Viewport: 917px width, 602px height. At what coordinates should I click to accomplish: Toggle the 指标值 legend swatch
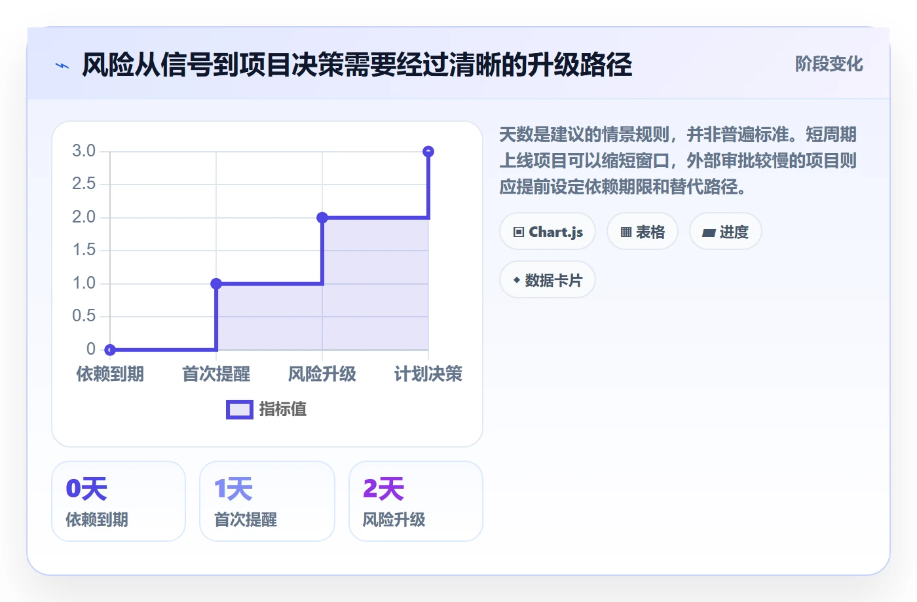(x=240, y=410)
